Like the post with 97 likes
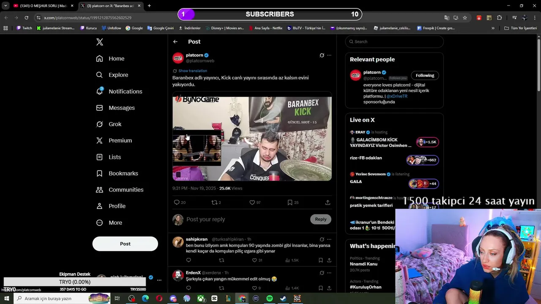 [252, 203]
